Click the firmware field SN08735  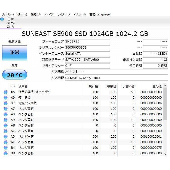(x=87, y=42)
